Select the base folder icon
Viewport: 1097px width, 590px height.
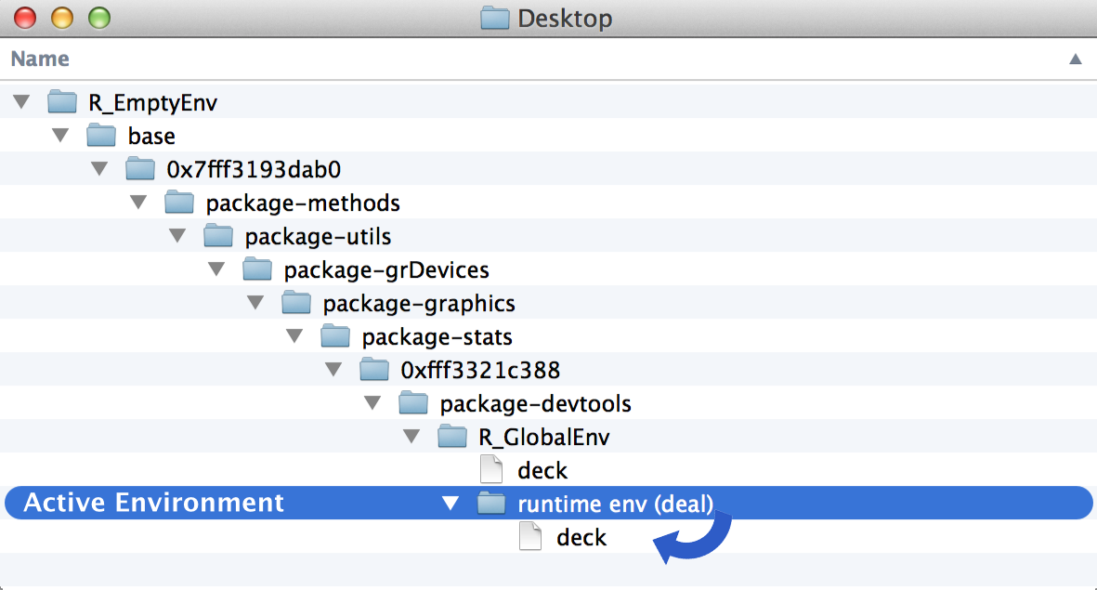pos(101,136)
